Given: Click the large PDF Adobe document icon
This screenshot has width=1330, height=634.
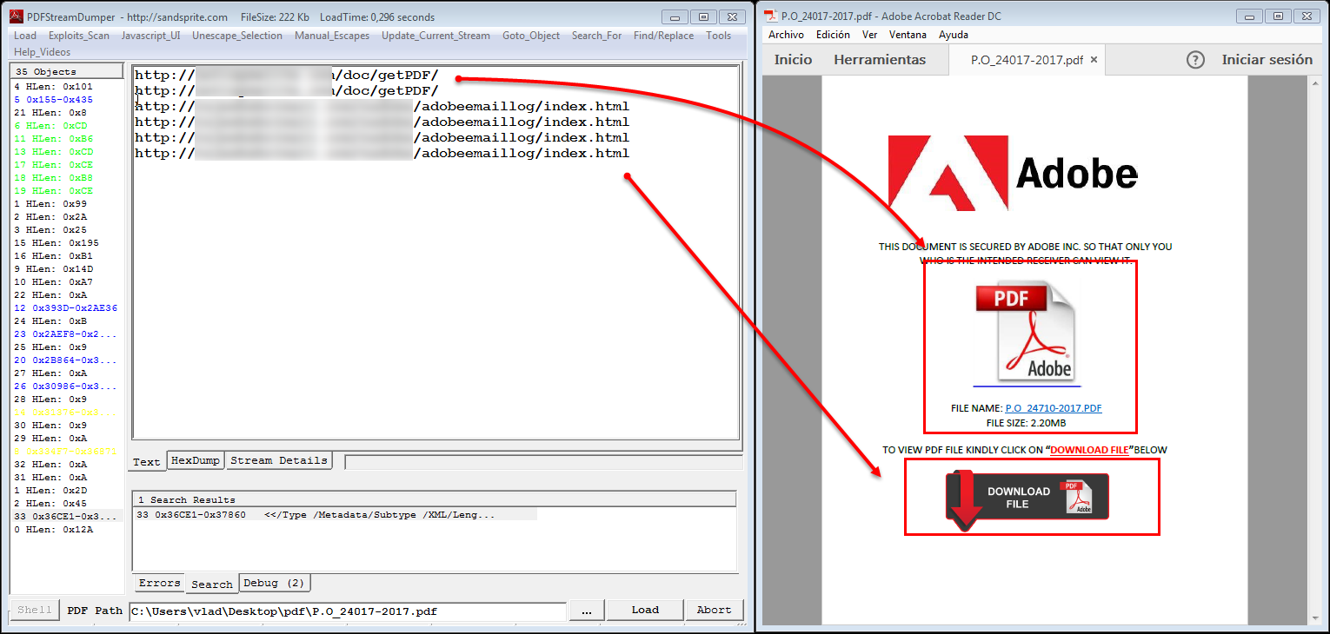Looking at the screenshot, I should [1027, 331].
